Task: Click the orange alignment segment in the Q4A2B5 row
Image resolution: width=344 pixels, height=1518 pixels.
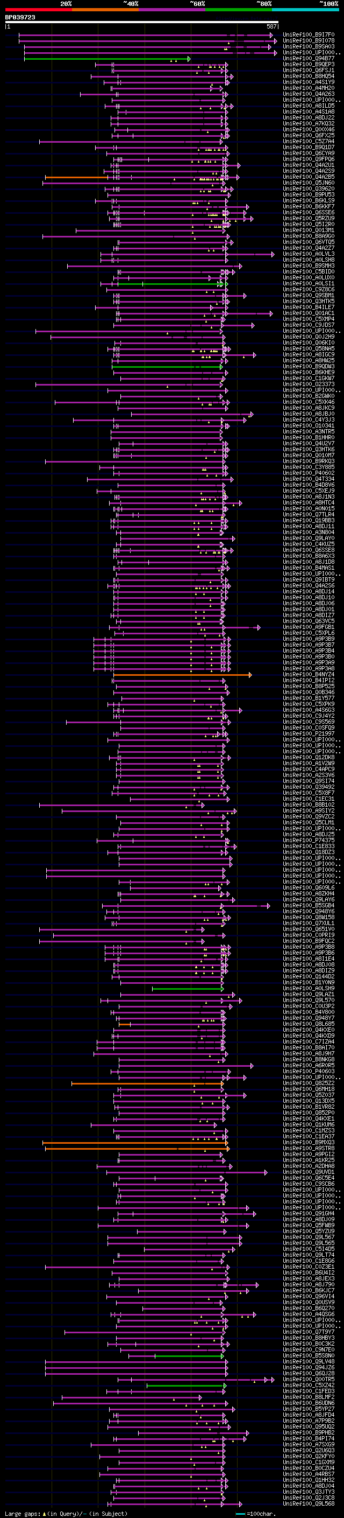Action: pyautogui.click(x=76, y=177)
